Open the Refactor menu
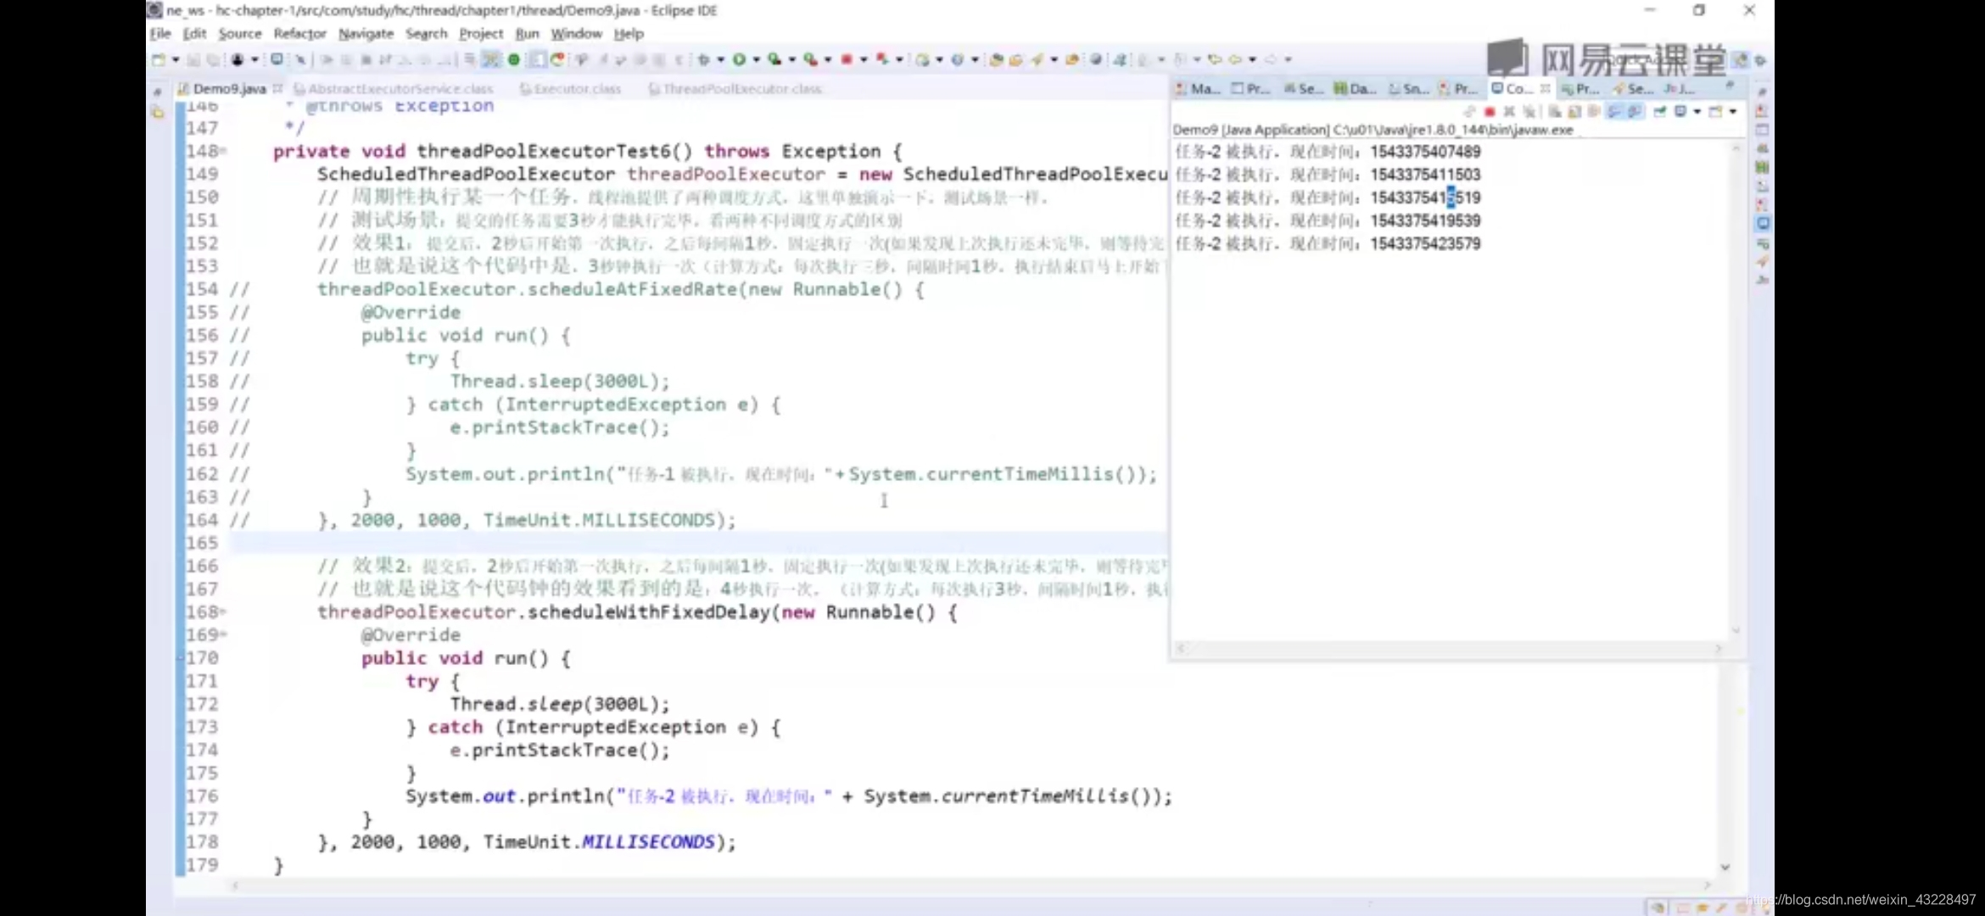 pos(299,33)
